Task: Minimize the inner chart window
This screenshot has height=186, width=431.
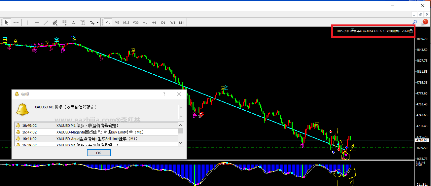Action: (415, 14)
